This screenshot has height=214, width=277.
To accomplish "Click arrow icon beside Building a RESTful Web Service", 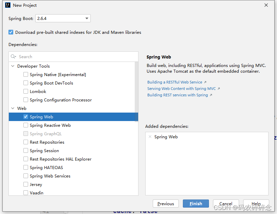I will point(205,82).
